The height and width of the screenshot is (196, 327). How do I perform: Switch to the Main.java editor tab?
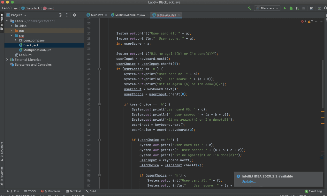pos(97,15)
